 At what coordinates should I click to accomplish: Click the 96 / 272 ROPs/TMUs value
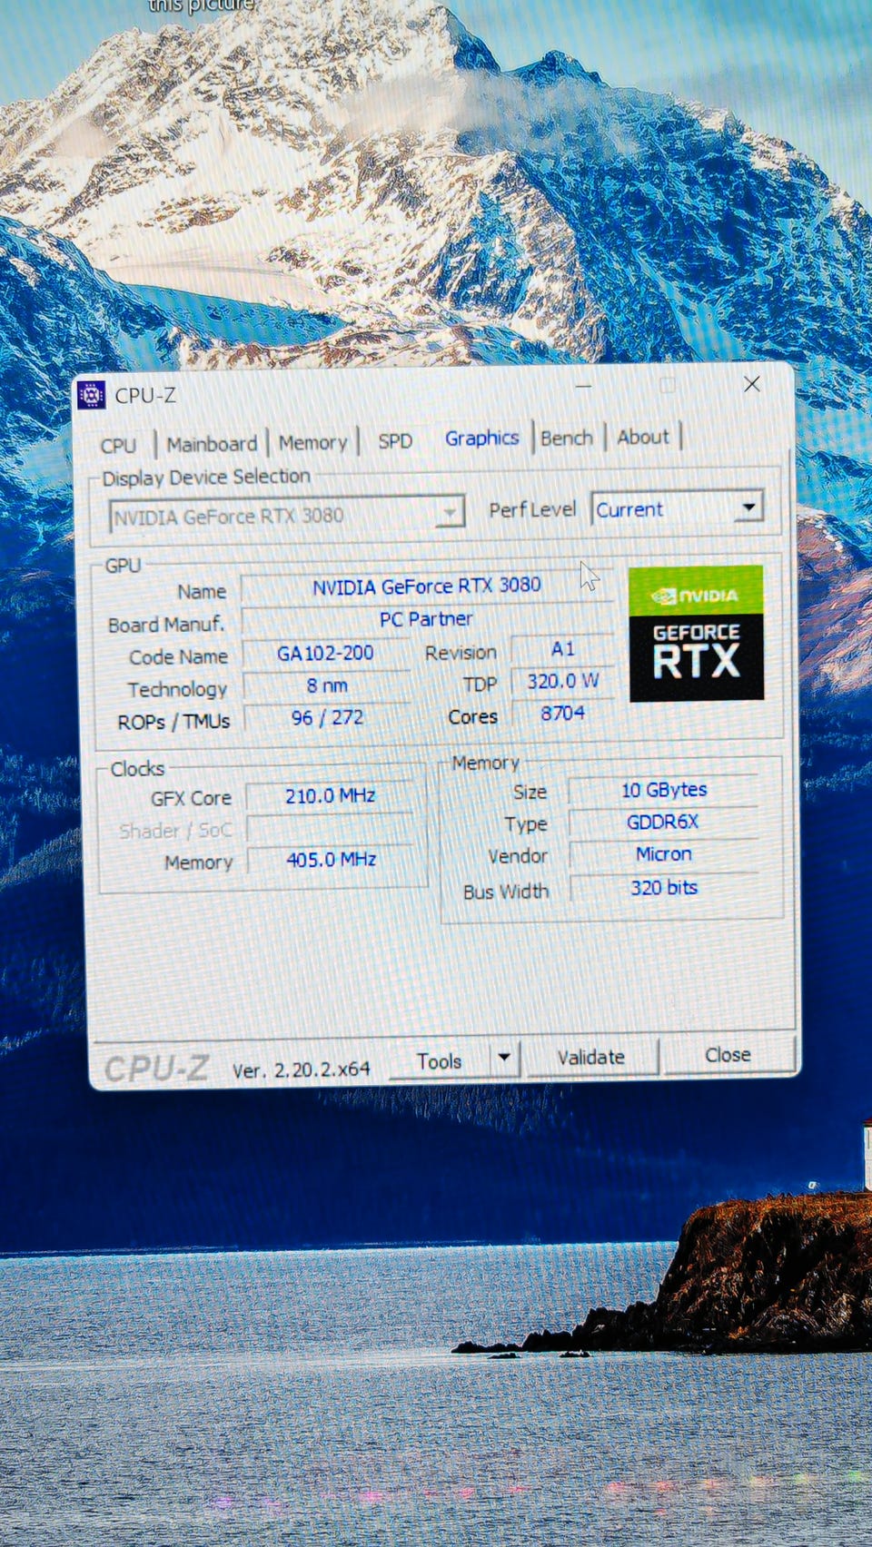click(x=326, y=717)
